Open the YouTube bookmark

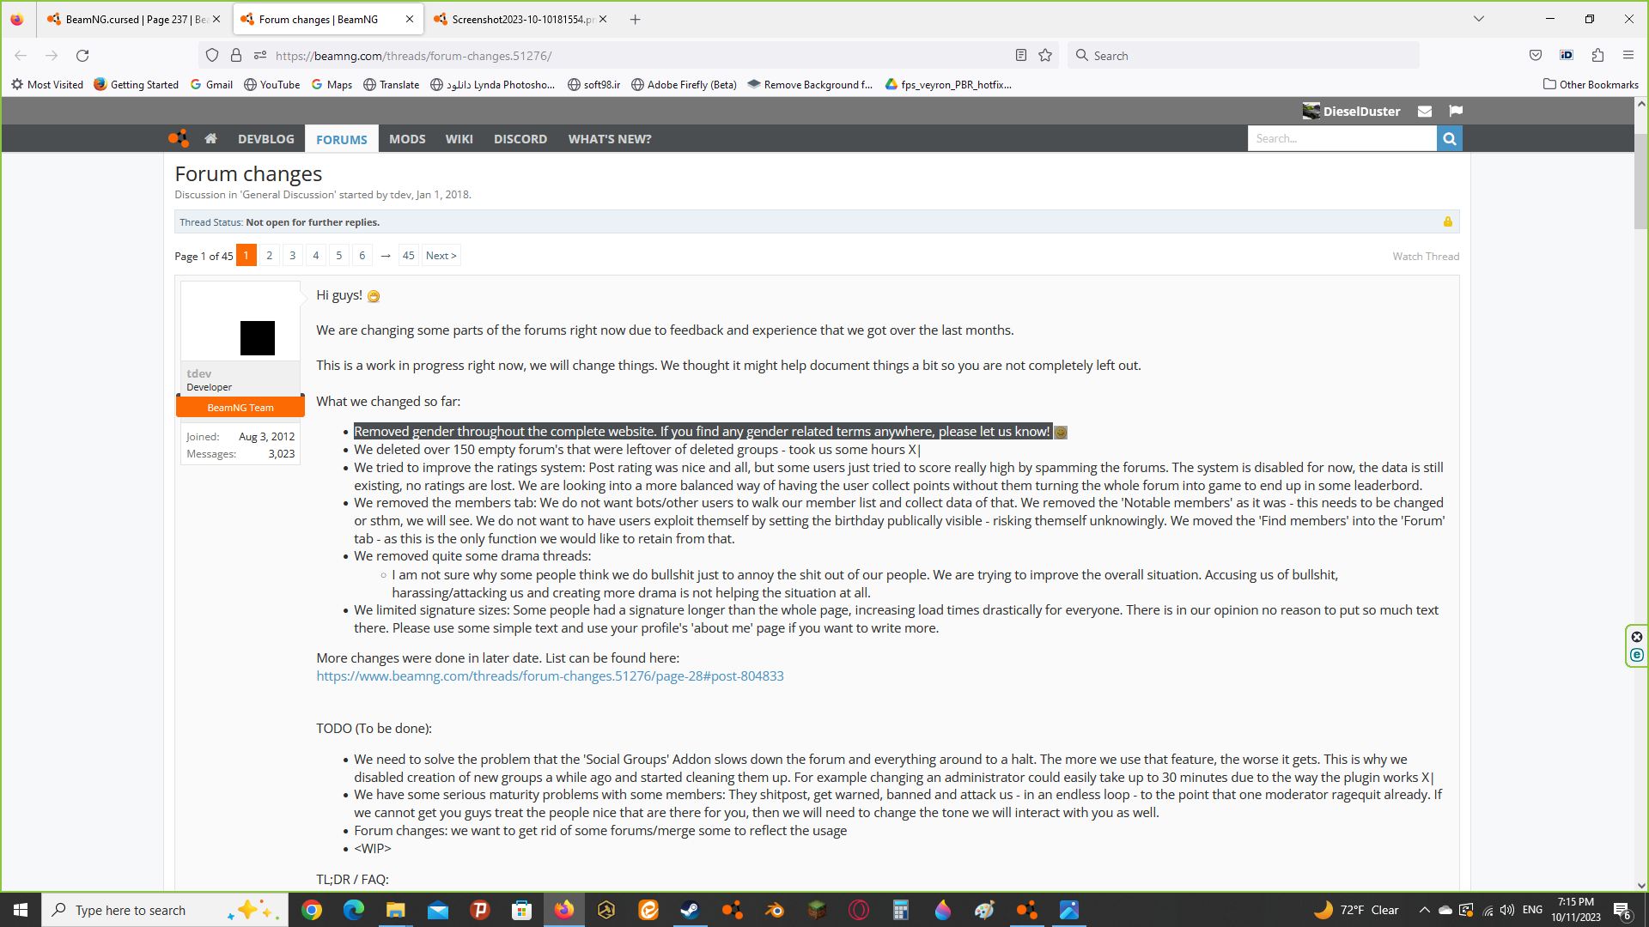pos(272,84)
